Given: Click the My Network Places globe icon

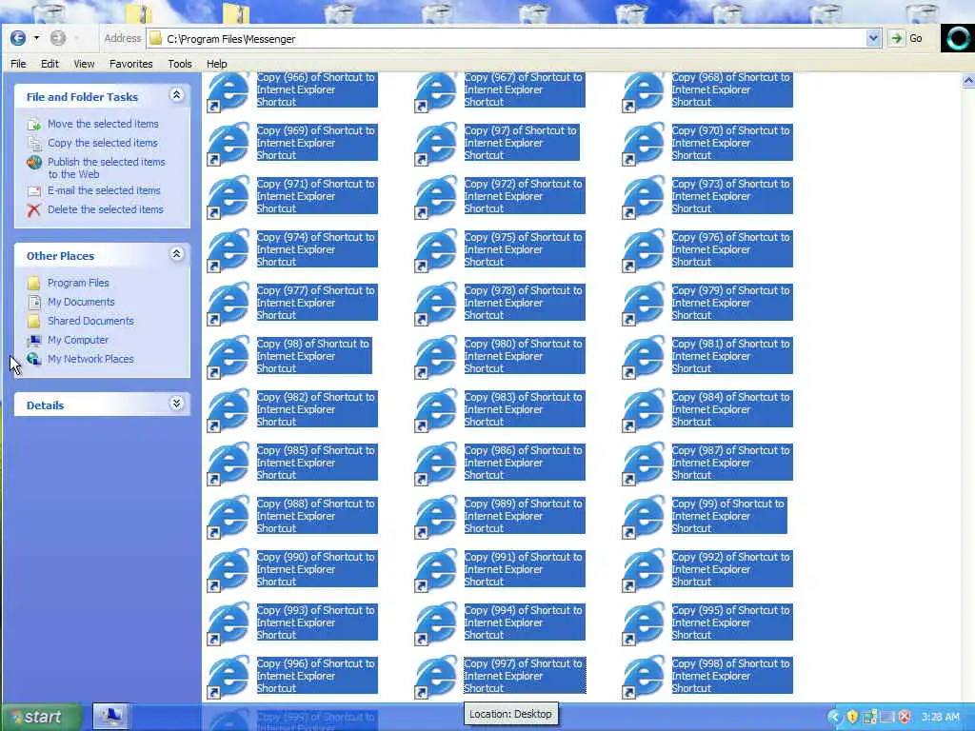Looking at the screenshot, I should (x=33, y=359).
